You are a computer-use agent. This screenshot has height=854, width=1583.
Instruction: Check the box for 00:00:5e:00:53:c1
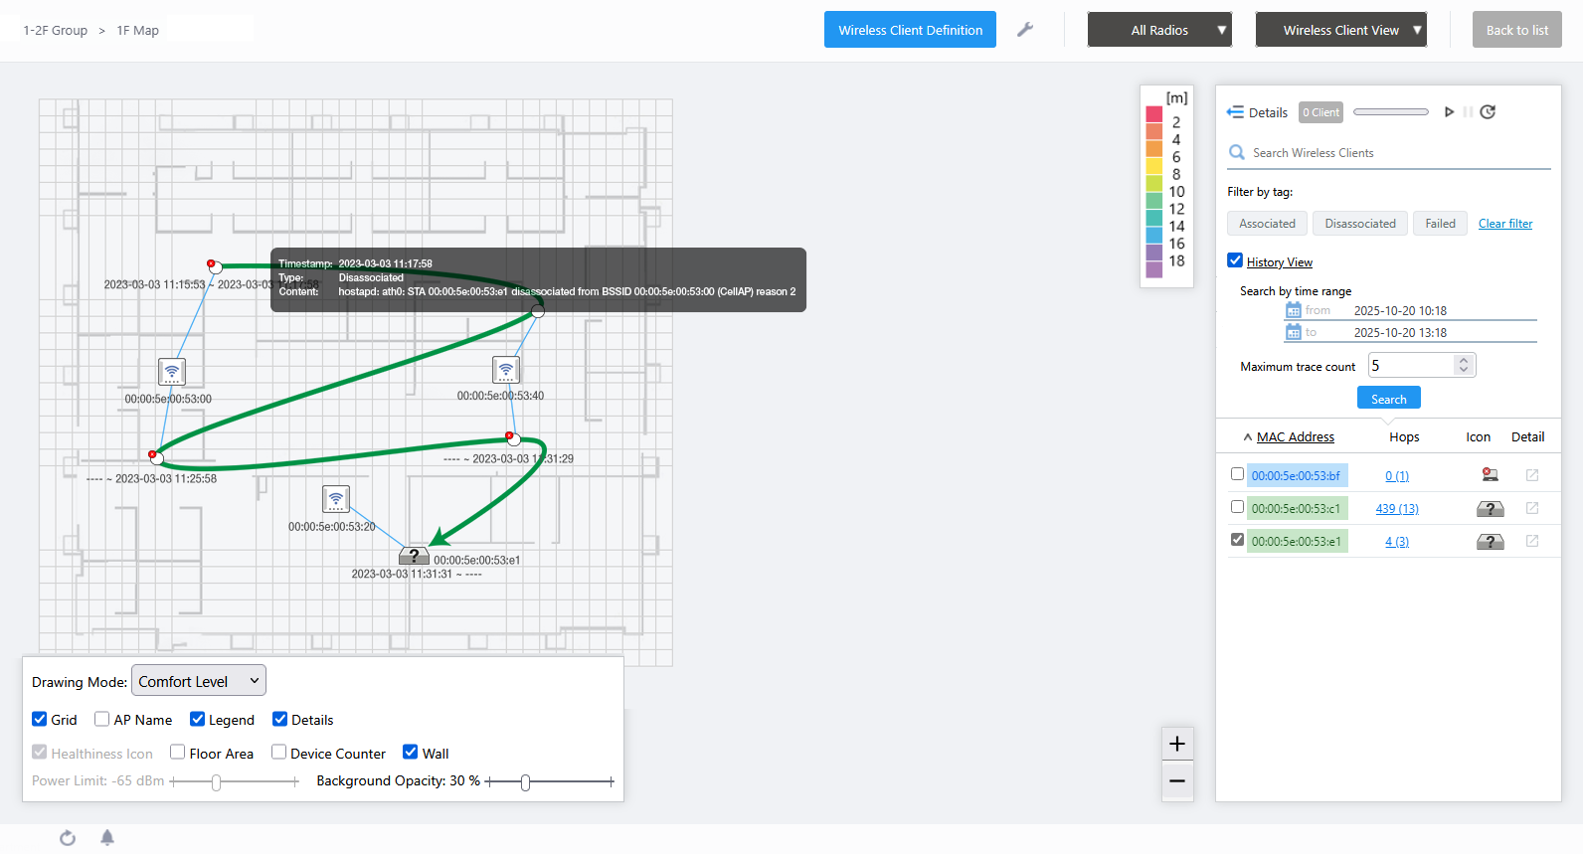[1237, 507]
